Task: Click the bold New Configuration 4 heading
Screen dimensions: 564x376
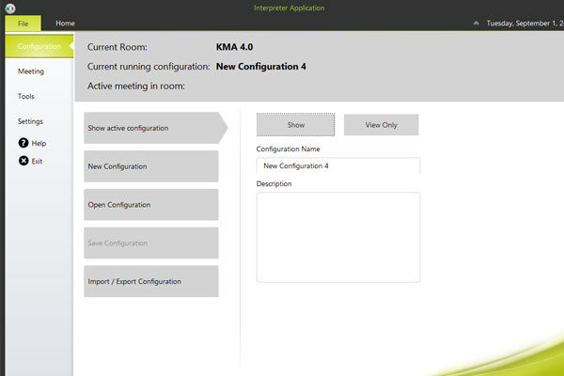Action: 261,67
